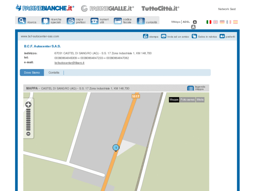Click the Salva in rubrica folder icon
This screenshot has width=255, height=191.
point(194,36)
